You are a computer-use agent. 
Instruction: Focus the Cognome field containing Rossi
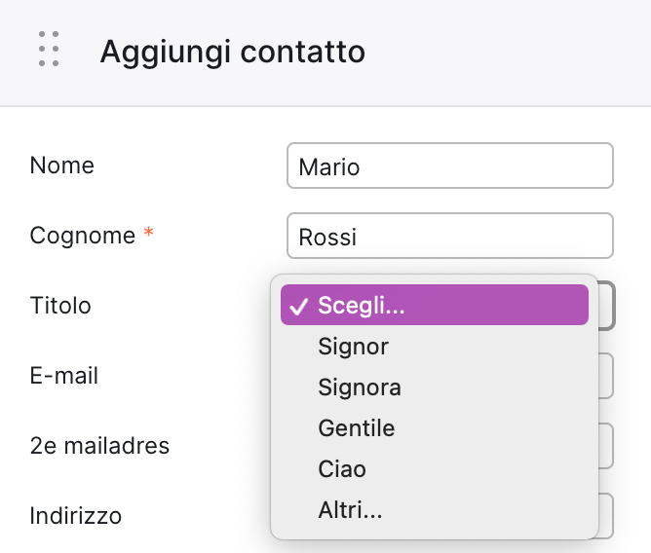(x=450, y=236)
